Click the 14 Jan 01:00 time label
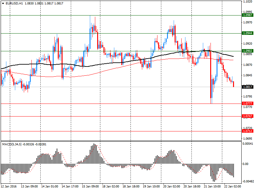Viewport: 254px width, 190px height. [x=50, y=187]
